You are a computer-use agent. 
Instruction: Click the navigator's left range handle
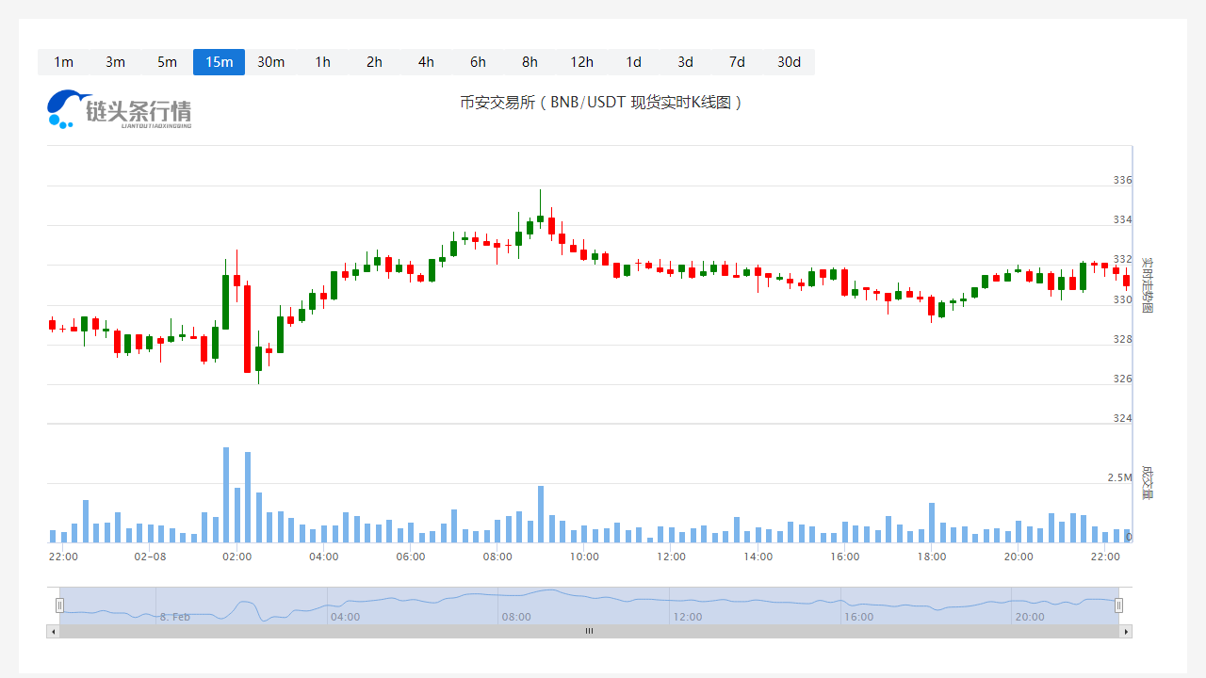coord(59,605)
